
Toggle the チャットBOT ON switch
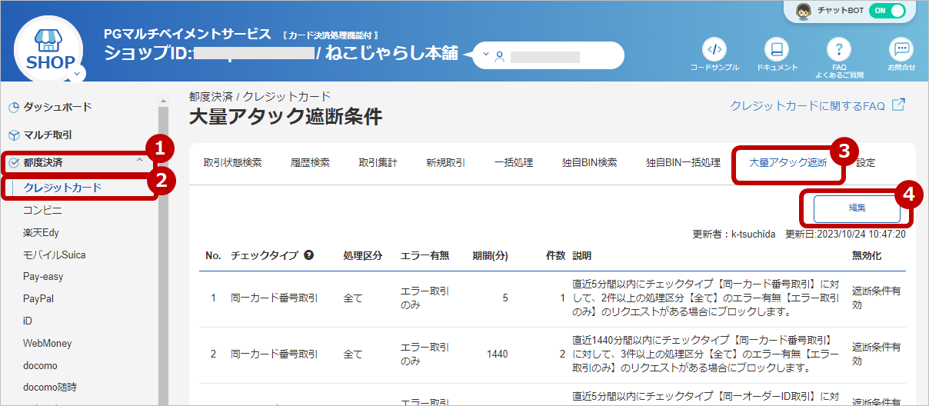[887, 12]
